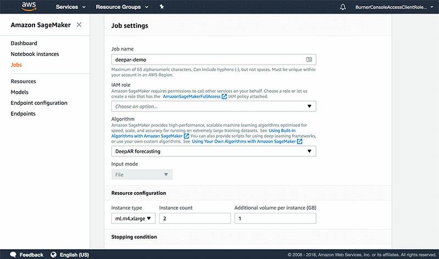
Task: Click the Feedback speech bubble icon
Action: (13, 255)
